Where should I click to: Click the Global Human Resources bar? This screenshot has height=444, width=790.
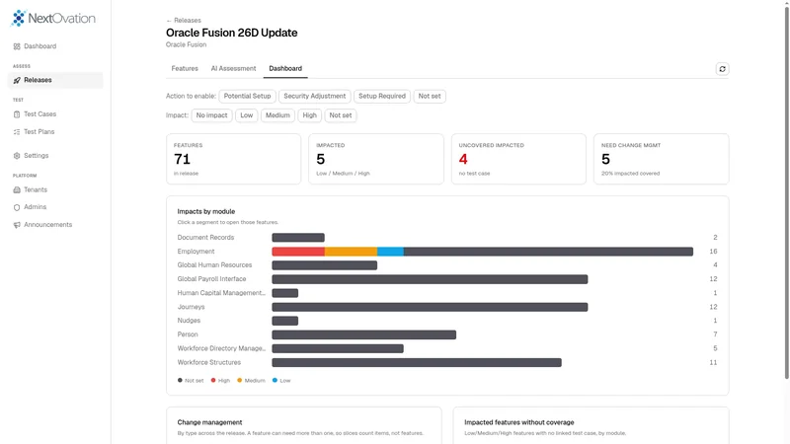pyautogui.click(x=325, y=265)
